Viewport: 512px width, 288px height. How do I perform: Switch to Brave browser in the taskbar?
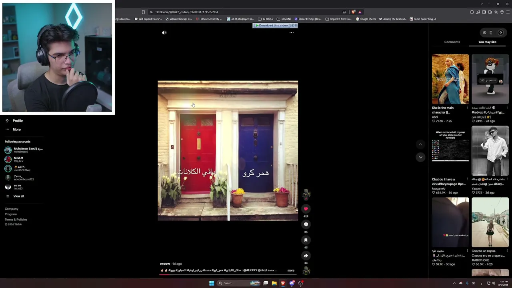pos(283,283)
